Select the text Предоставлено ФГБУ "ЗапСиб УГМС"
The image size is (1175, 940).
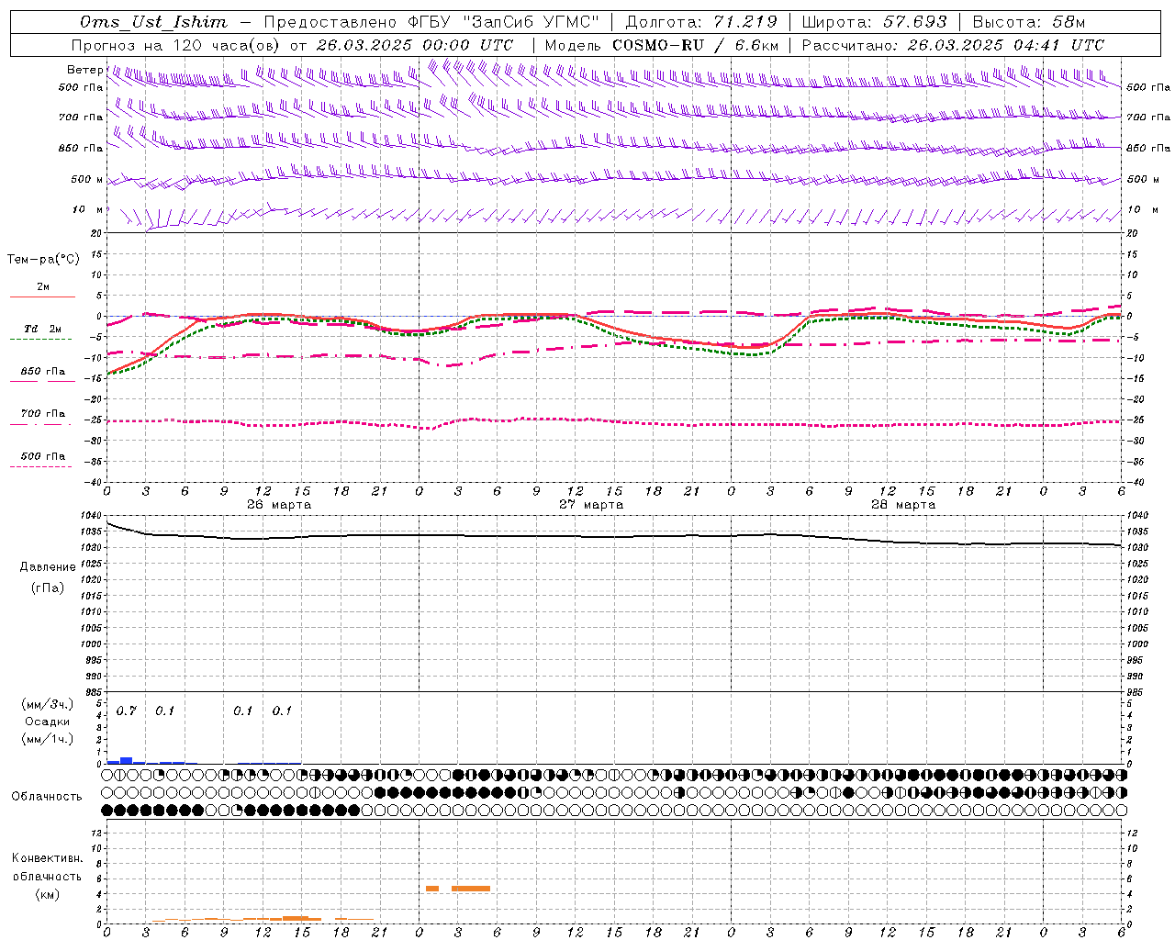[431, 22]
